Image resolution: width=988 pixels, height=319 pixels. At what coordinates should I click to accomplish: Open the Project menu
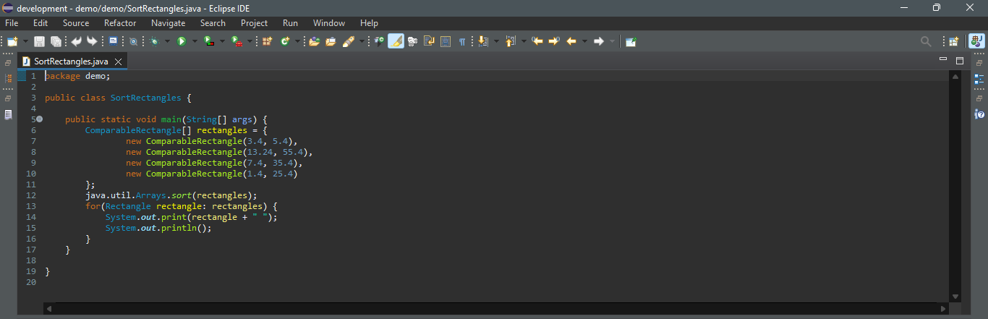(x=254, y=23)
